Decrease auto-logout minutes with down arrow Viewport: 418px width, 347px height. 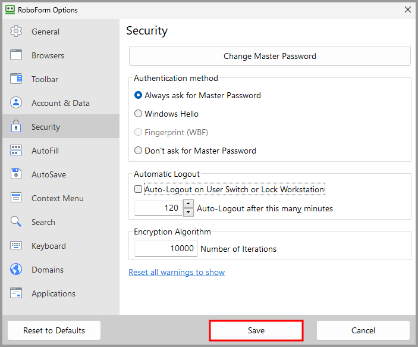tap(188, 212)
